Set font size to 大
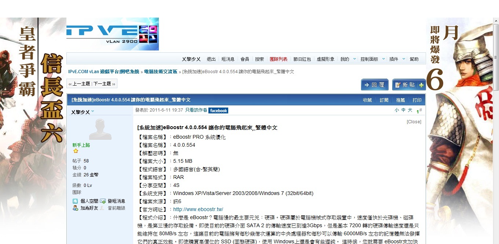Viewport: 499px width, 244px height. (x=410, y=110)
